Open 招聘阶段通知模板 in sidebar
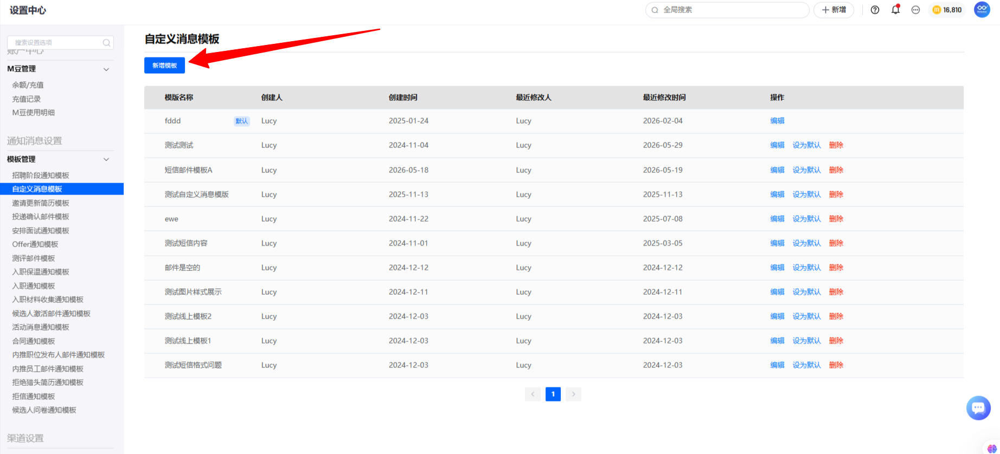Viewport: 1000px width, 454px height. (x=41, y=176)
